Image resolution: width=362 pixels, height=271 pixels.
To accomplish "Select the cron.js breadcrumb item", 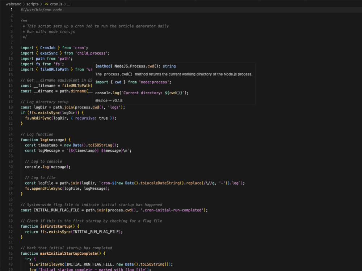I will tap(56, 4).
